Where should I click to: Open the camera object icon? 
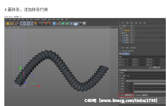point(80,24)
